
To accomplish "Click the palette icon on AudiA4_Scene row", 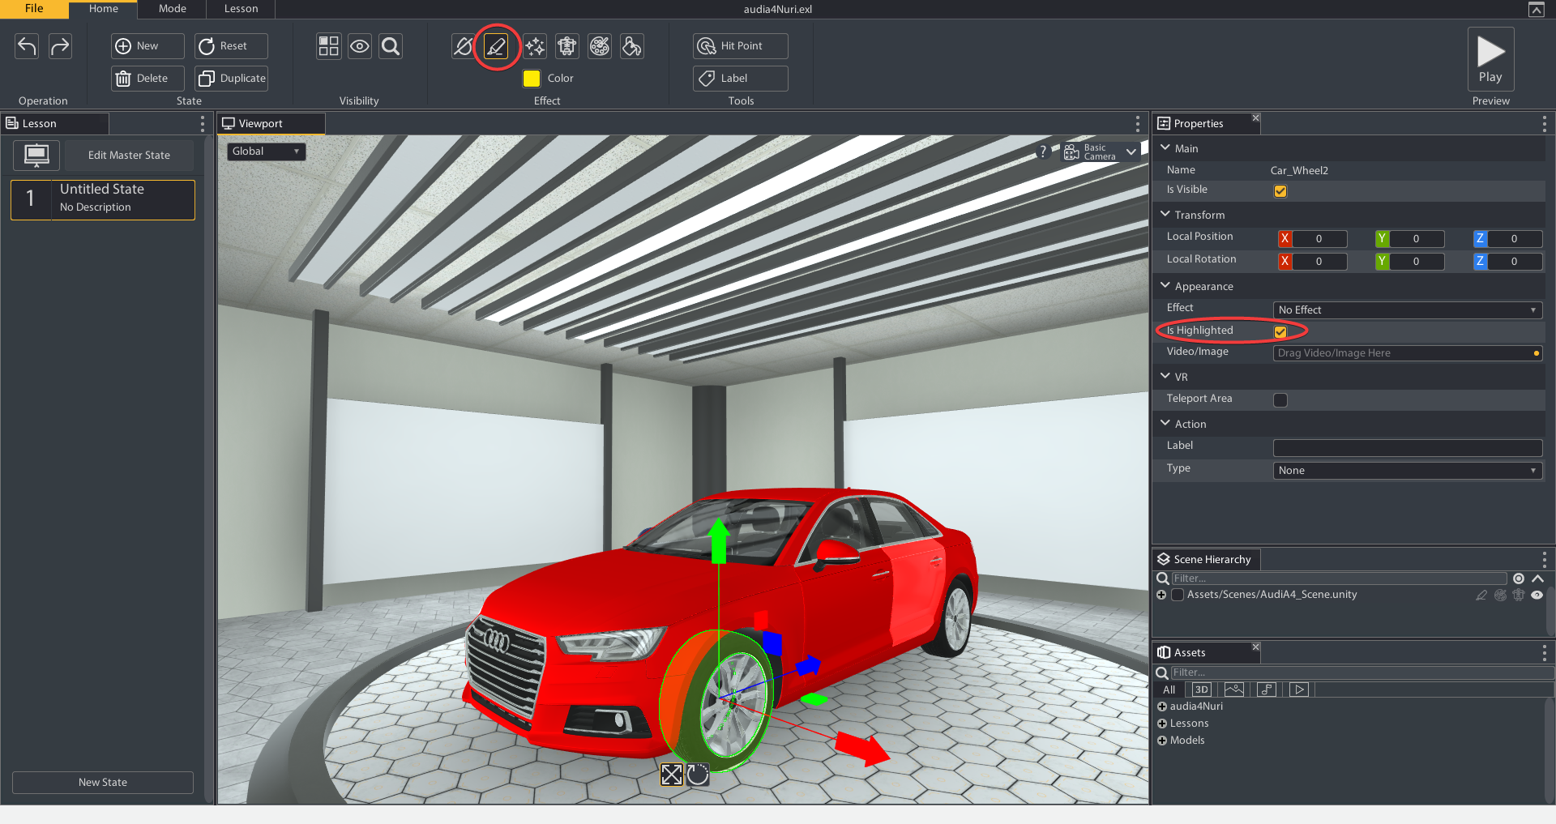I will 1500,595.
